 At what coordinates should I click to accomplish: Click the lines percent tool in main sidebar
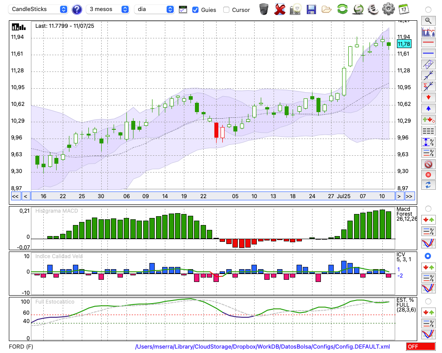coord(428,153)
